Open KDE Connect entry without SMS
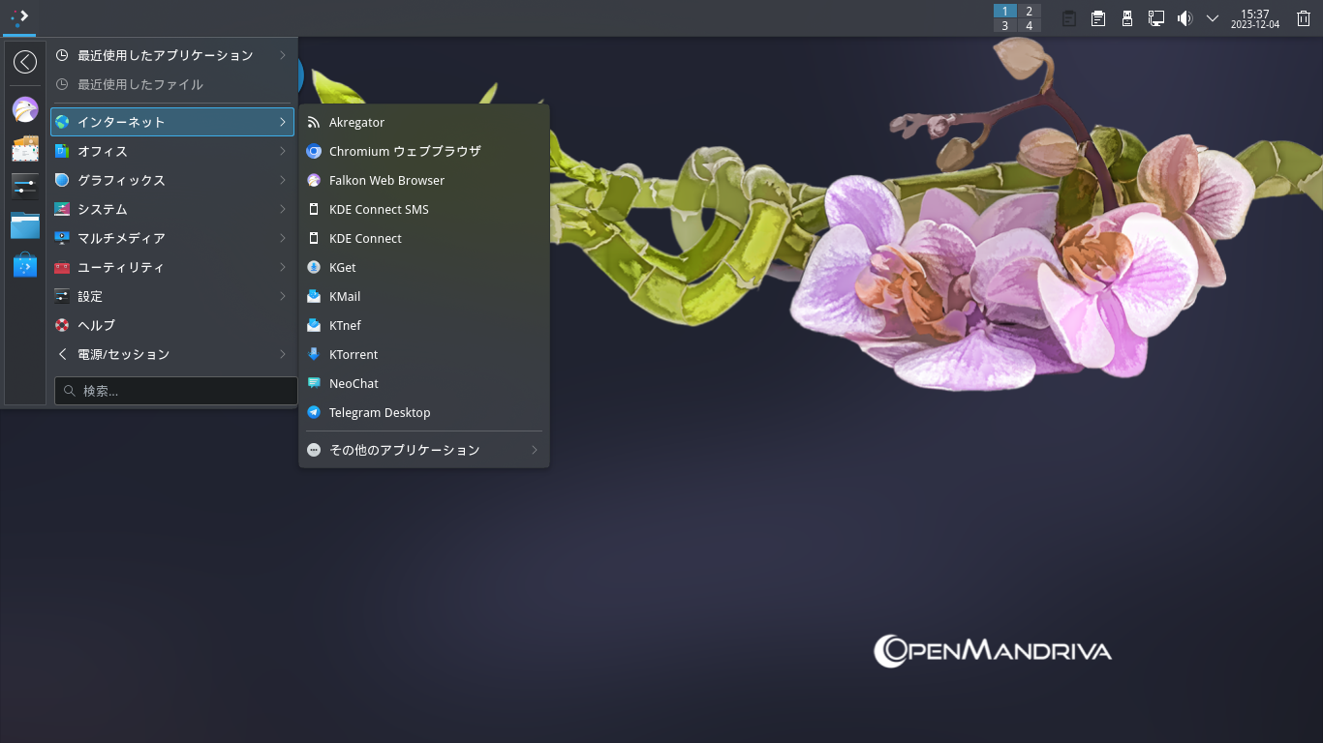This screenshot has height=743, width=1323. click(424, 238)
